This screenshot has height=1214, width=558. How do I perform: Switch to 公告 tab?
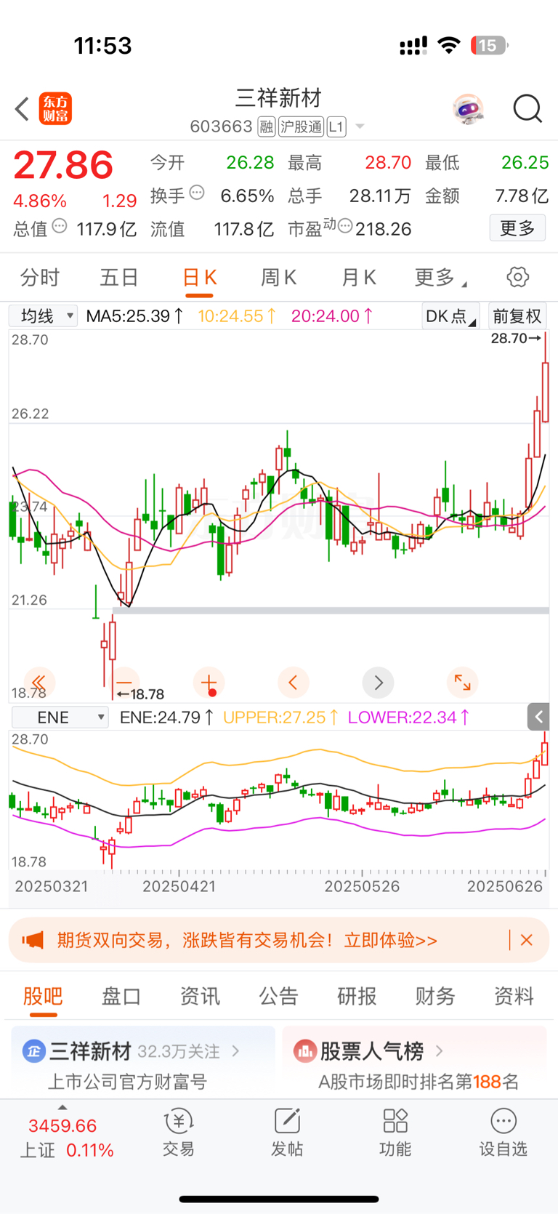click(278, 996)
